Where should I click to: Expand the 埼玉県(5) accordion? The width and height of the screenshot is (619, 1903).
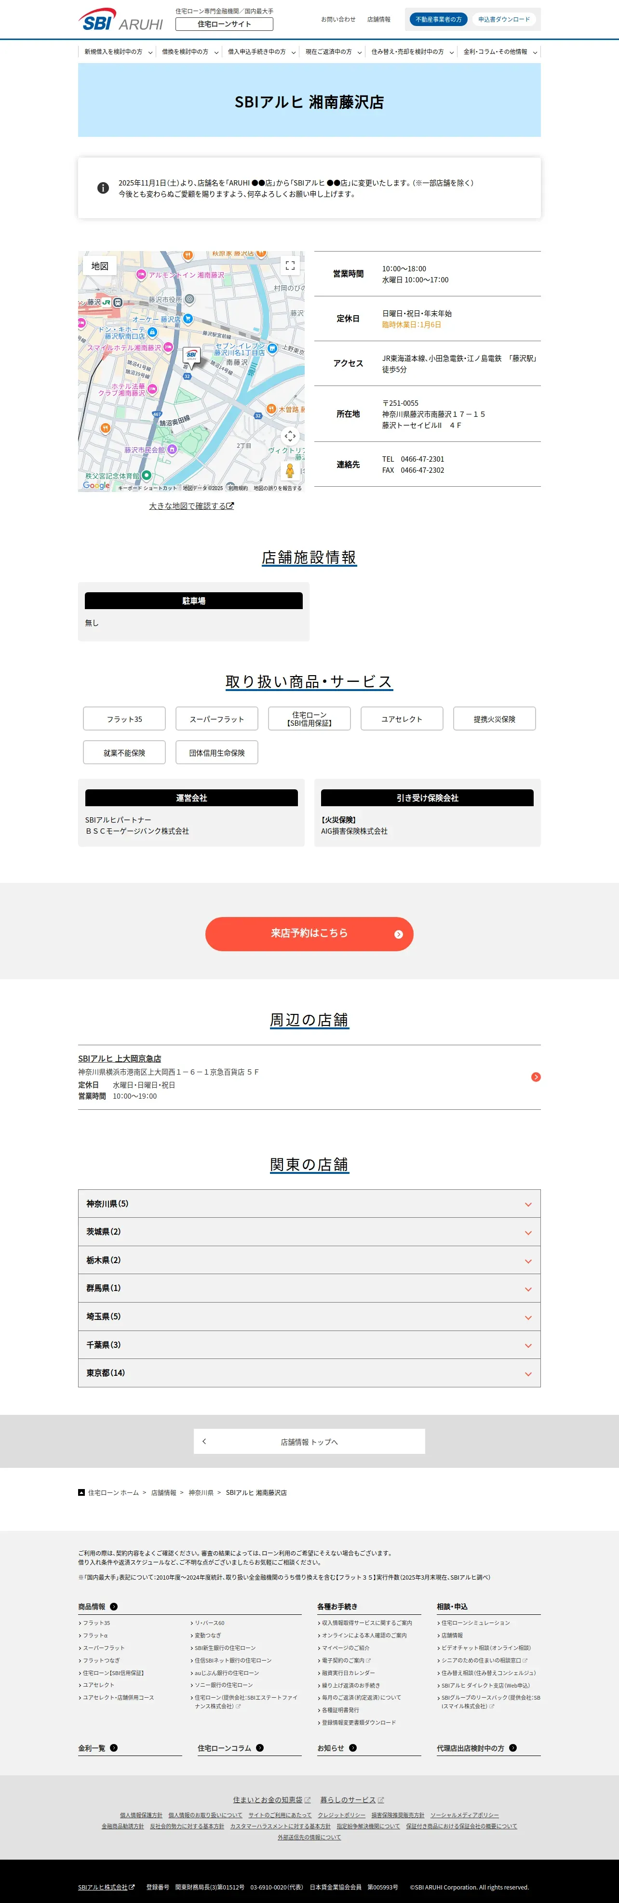click(x=309, y=1317)
